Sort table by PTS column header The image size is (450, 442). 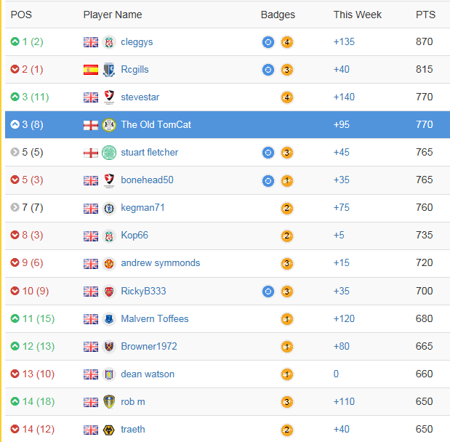425,15
